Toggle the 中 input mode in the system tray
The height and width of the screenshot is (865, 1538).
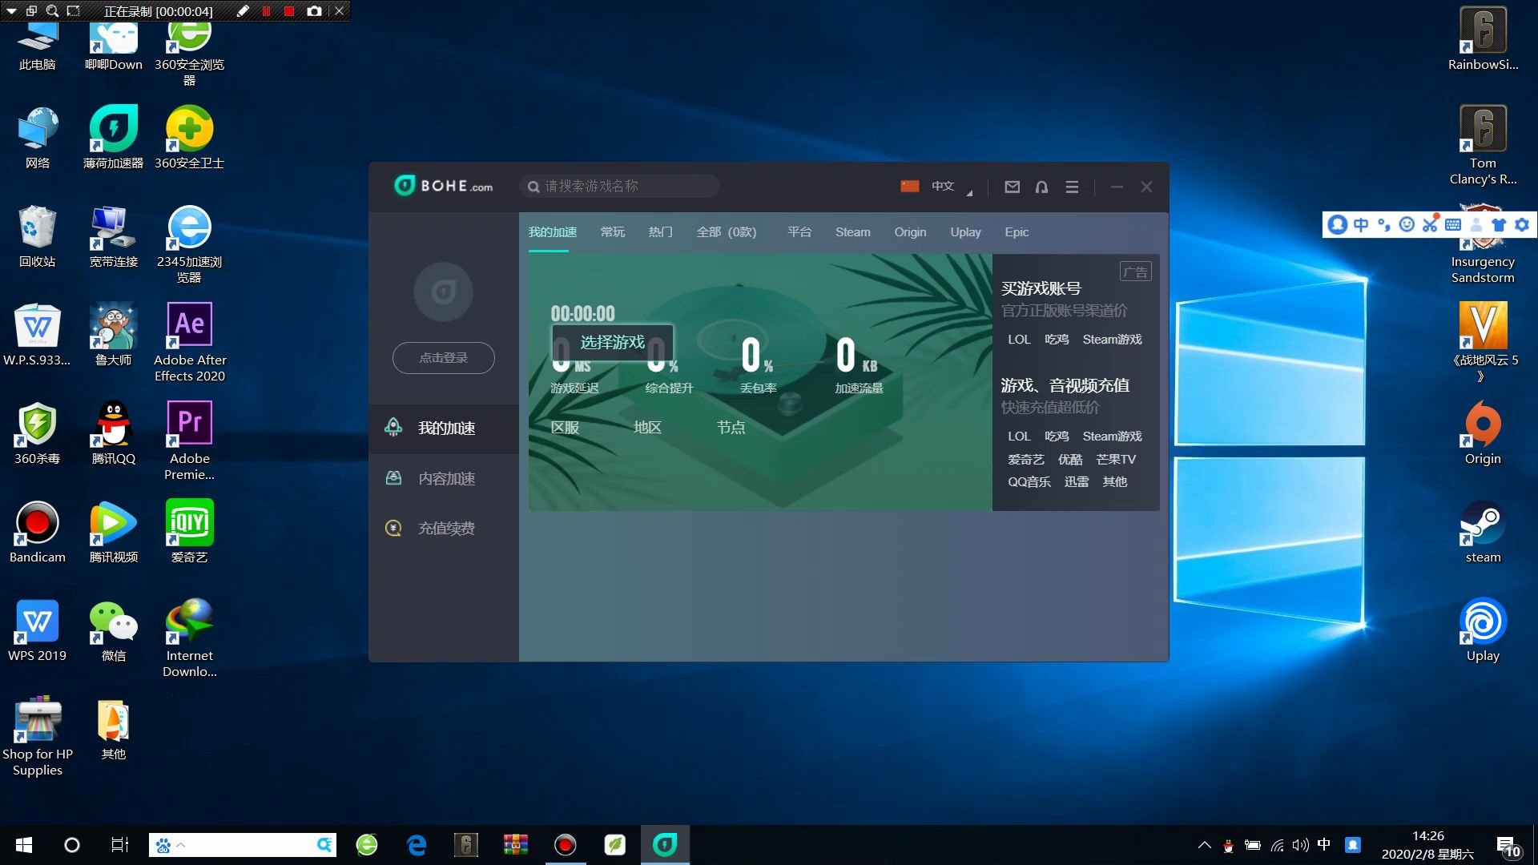[1323, 844]
